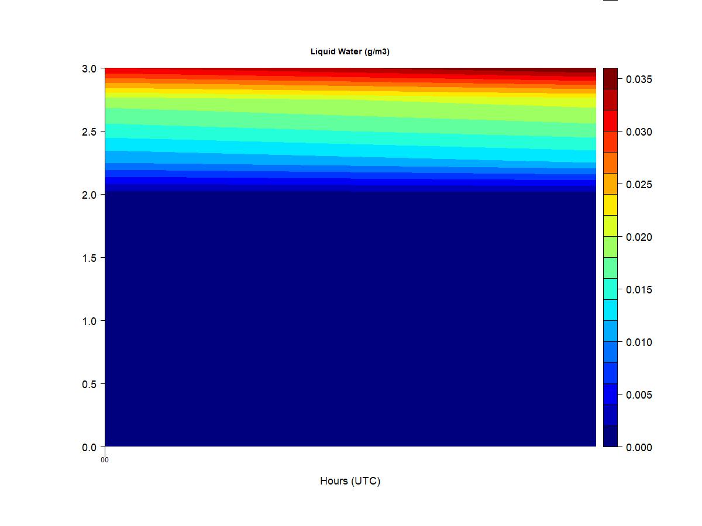Click the plot title Liquid Water (g/m3)
The height and width of the screenshot is (526, 702).
(350, 51)
